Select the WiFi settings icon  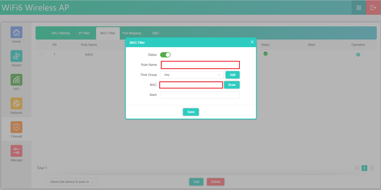point(16,80)
